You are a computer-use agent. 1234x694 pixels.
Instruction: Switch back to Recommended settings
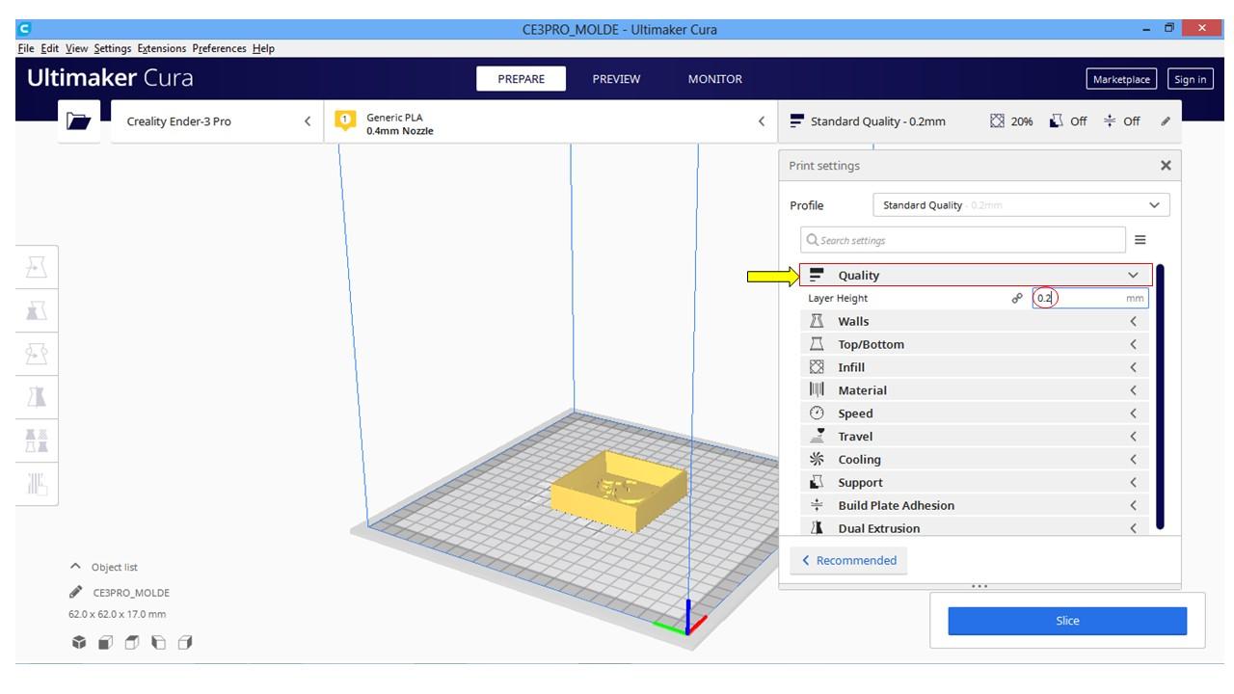tap(849, 560)
